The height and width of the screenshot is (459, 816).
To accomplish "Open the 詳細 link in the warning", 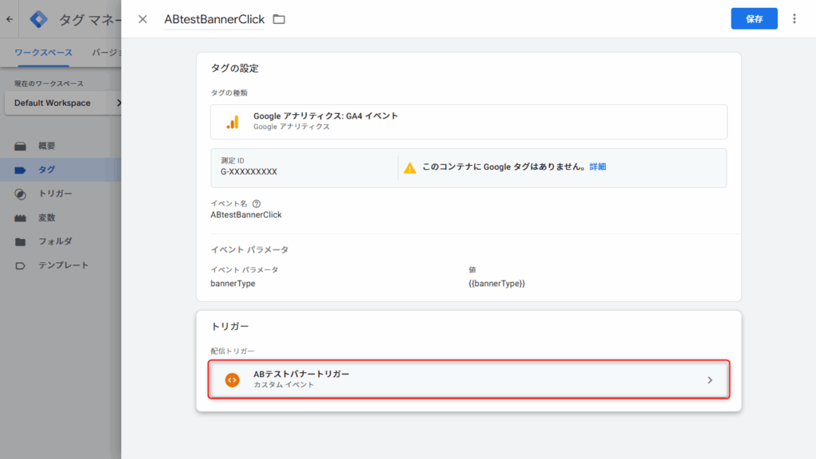I will click(x=598, y=167).
